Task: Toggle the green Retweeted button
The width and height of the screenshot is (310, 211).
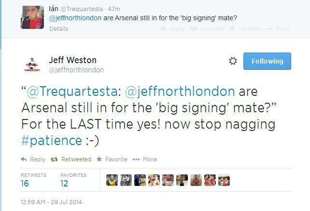Action: (70, 159)
